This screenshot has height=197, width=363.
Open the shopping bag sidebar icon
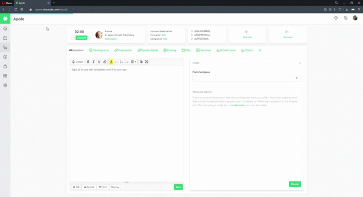tap(5, 67)
